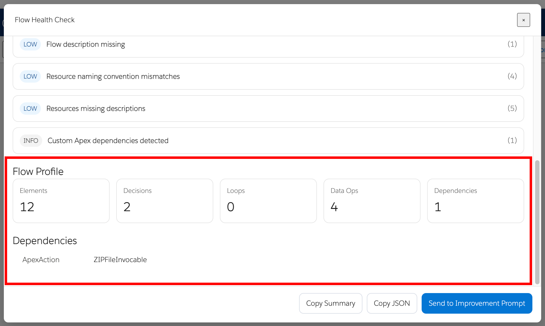Select the Flow Profile section heading
Screen dimensions: 545x326
pos(38,171)
